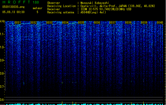Click time marker 0034
Screen dimensions: 166x105
pyautogui.click(x=65, y=23)
